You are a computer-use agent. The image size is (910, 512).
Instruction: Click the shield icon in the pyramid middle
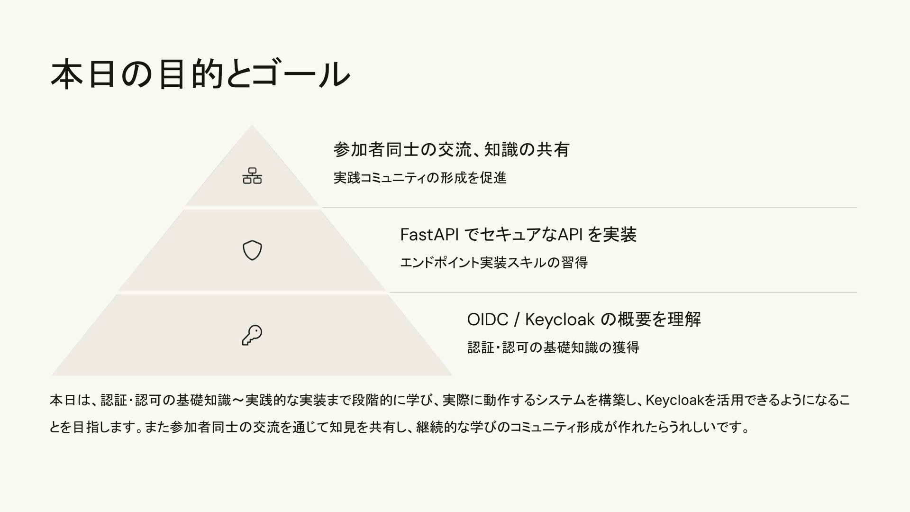point(252,250)
